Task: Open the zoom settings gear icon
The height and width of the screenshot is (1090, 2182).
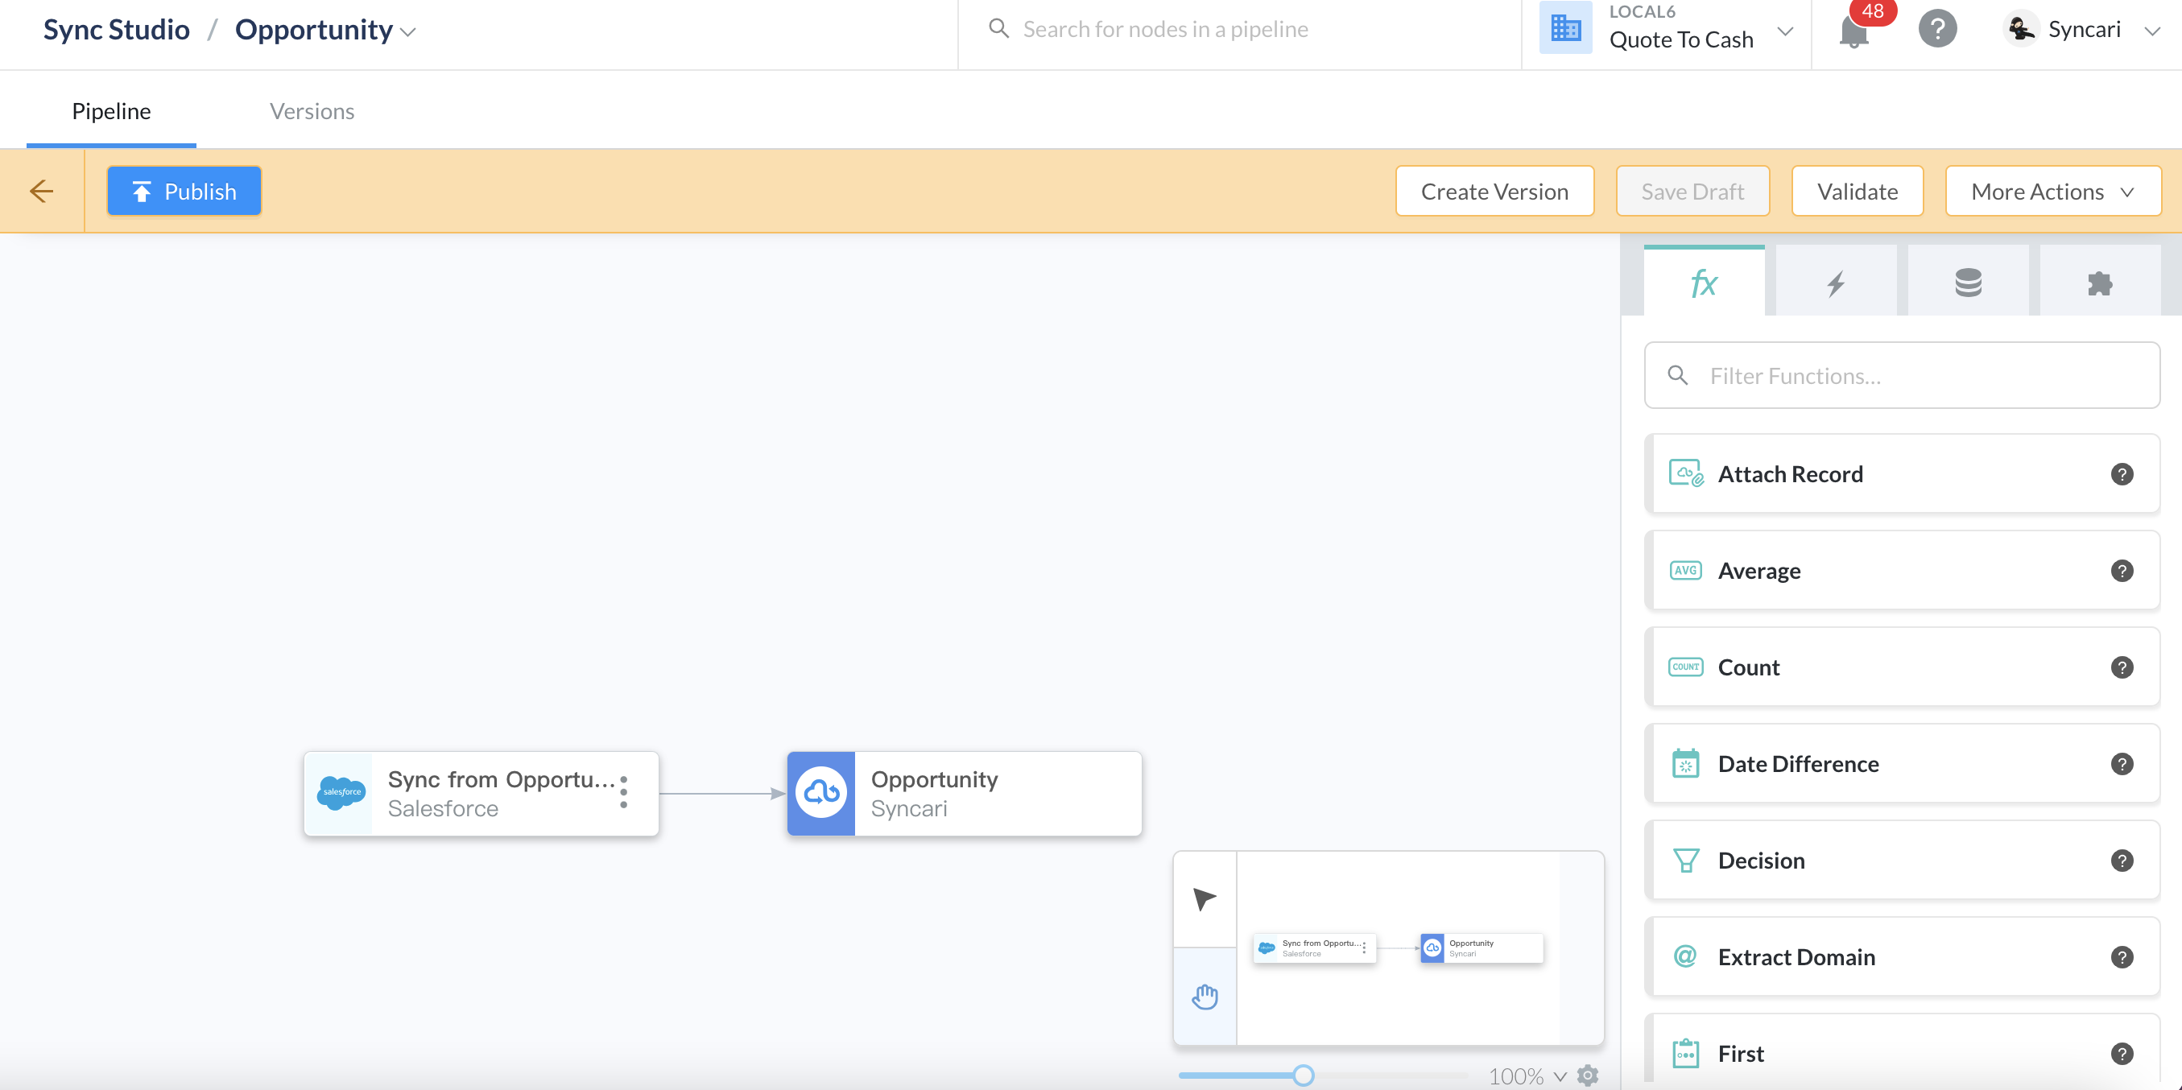Action: tap(1587, 1076)
